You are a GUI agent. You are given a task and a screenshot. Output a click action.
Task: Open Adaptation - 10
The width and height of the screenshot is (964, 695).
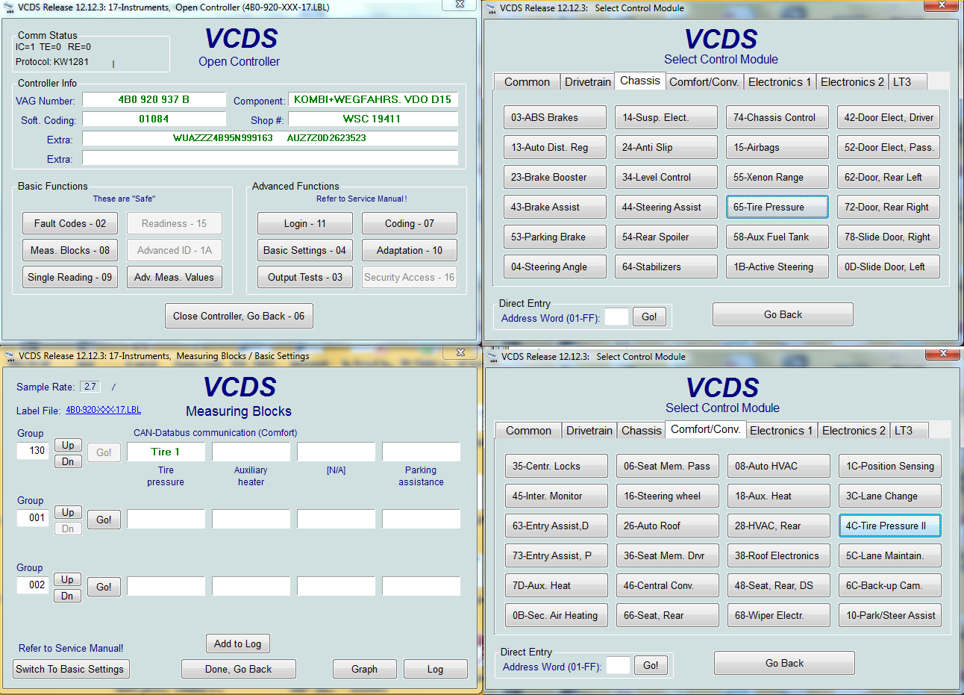410,250
